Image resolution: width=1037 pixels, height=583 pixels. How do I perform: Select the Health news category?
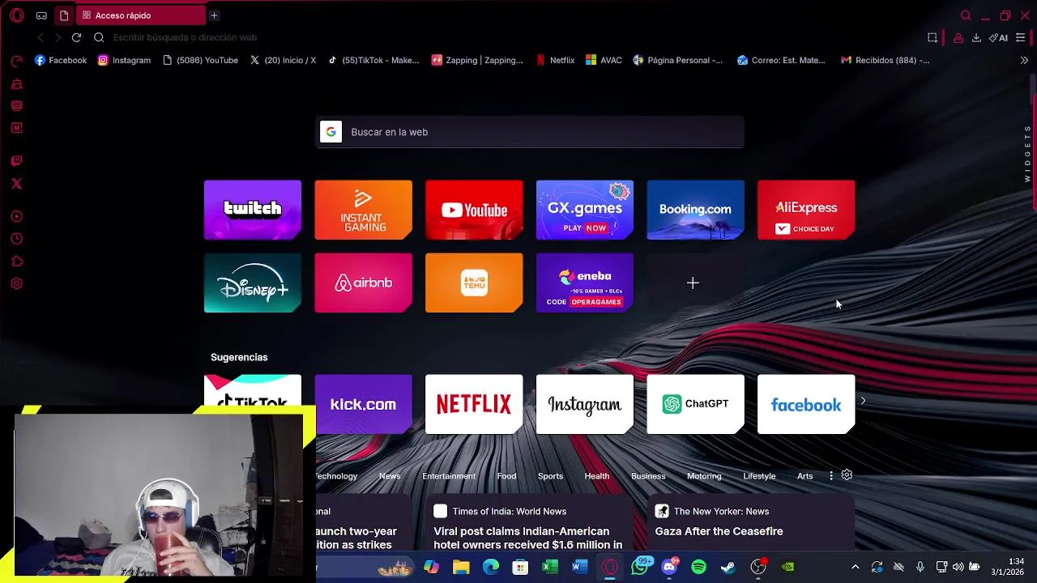click(x=596, y=476)
